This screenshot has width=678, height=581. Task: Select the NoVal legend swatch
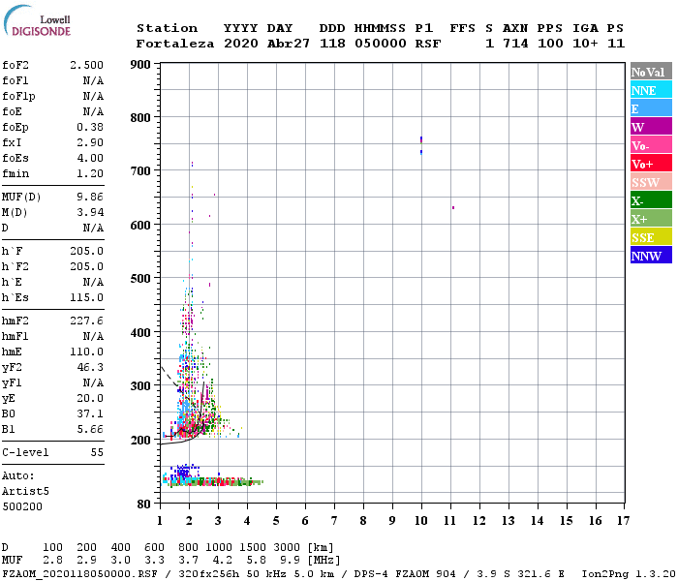point(651,72)
